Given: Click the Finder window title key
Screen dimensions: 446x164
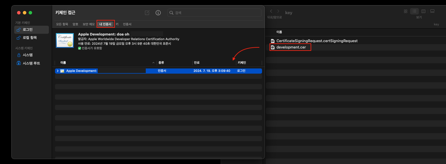Looking at the screenshot, I should (289, 13).
